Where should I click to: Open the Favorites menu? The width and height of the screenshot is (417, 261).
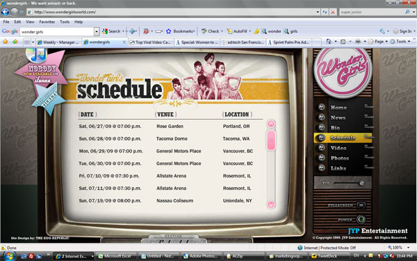(x=47, y=22)
